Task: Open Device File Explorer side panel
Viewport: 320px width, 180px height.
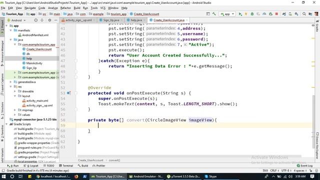Action: coord(317,145)
